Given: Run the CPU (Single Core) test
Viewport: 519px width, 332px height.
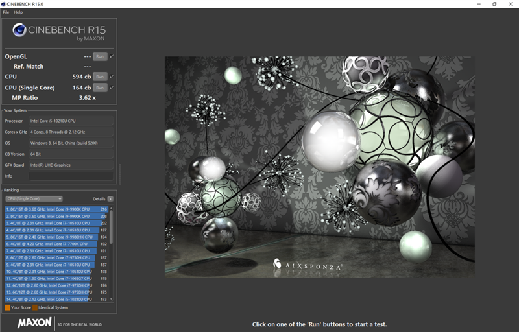Looking at the screenshot, I should click(x=100, y=88).
